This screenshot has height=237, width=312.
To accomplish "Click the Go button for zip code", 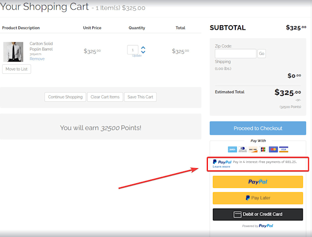I will pos(262,54).
